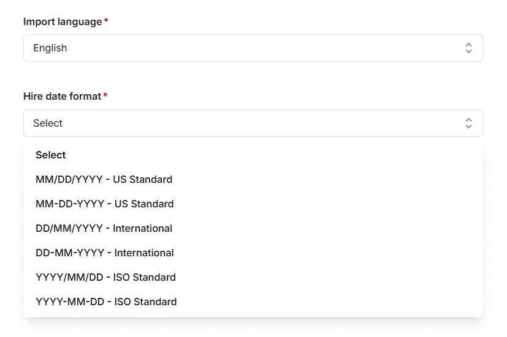Select YYYY/MM/DD - ISO Standard option

click(x=105, y=278)
